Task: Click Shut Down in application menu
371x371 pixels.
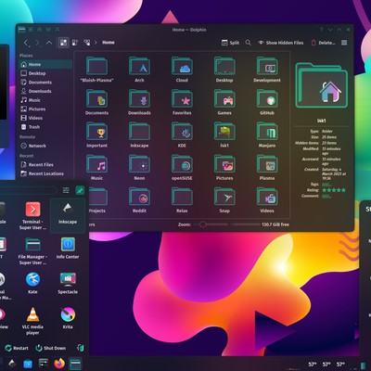Action: tap(50, 348)
